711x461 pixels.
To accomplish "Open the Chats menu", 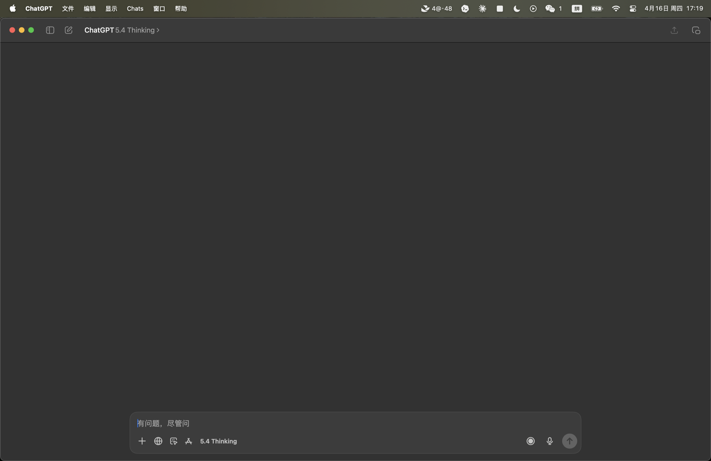I will pyautogui.click(x=135, y=9).
